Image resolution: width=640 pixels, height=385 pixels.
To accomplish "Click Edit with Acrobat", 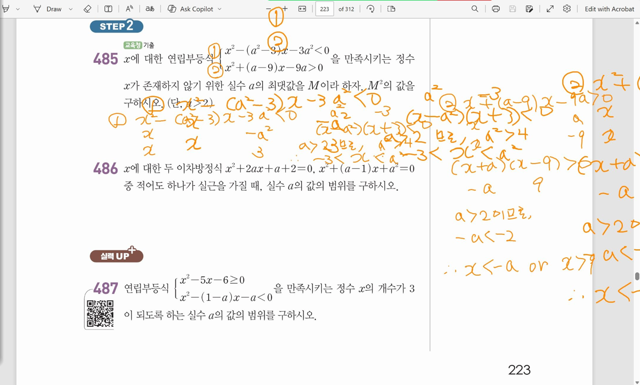I will click(x=609, y=9).
